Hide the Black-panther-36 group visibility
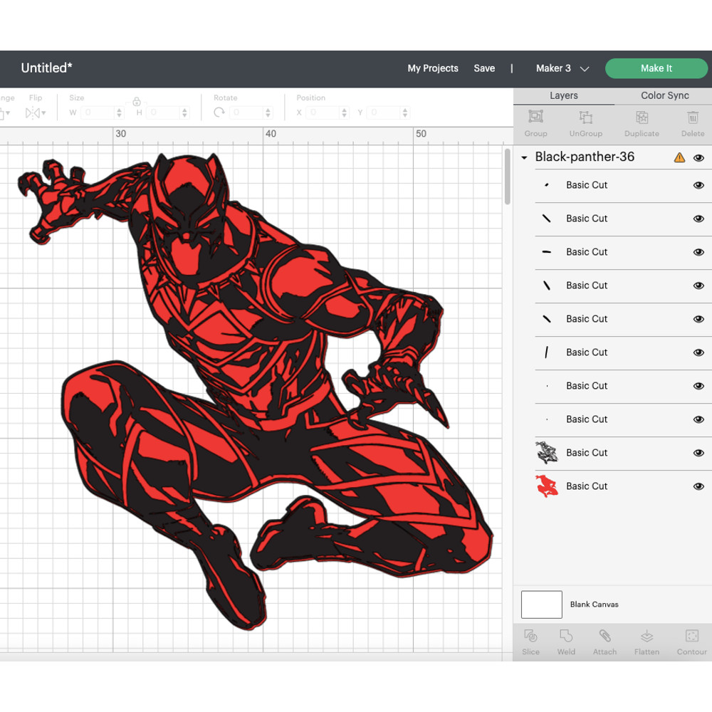 coord(699,158)
